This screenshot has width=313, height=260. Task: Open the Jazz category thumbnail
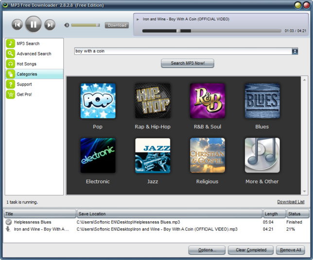coord(153,156)
